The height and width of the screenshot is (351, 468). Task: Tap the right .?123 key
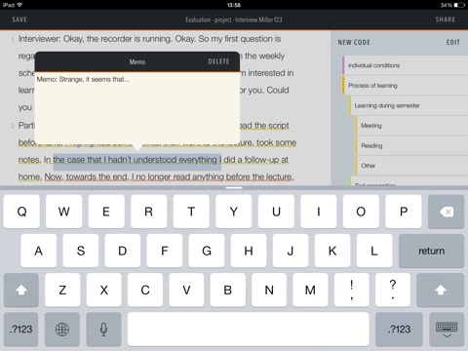[x=399, y=330]
